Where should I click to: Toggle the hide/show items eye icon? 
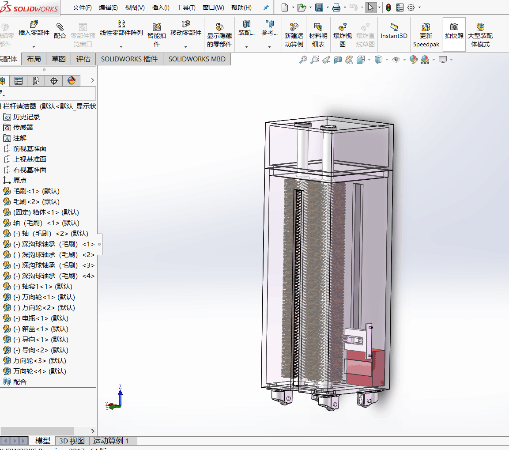(x=396, y=60)
